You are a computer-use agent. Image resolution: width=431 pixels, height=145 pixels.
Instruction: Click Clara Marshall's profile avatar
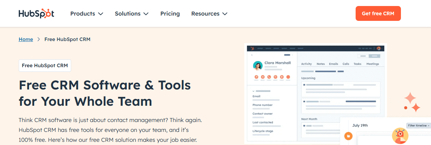point(258,66)
